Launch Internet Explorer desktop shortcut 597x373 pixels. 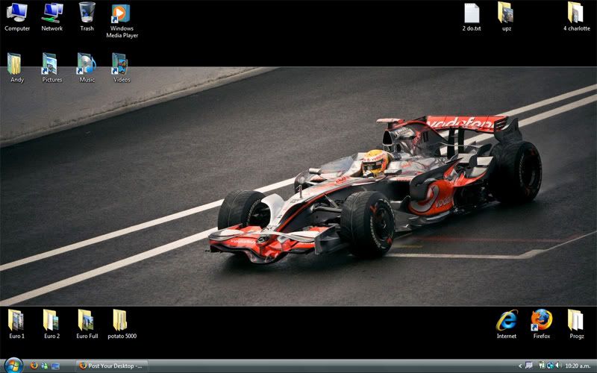coord(507,321)
